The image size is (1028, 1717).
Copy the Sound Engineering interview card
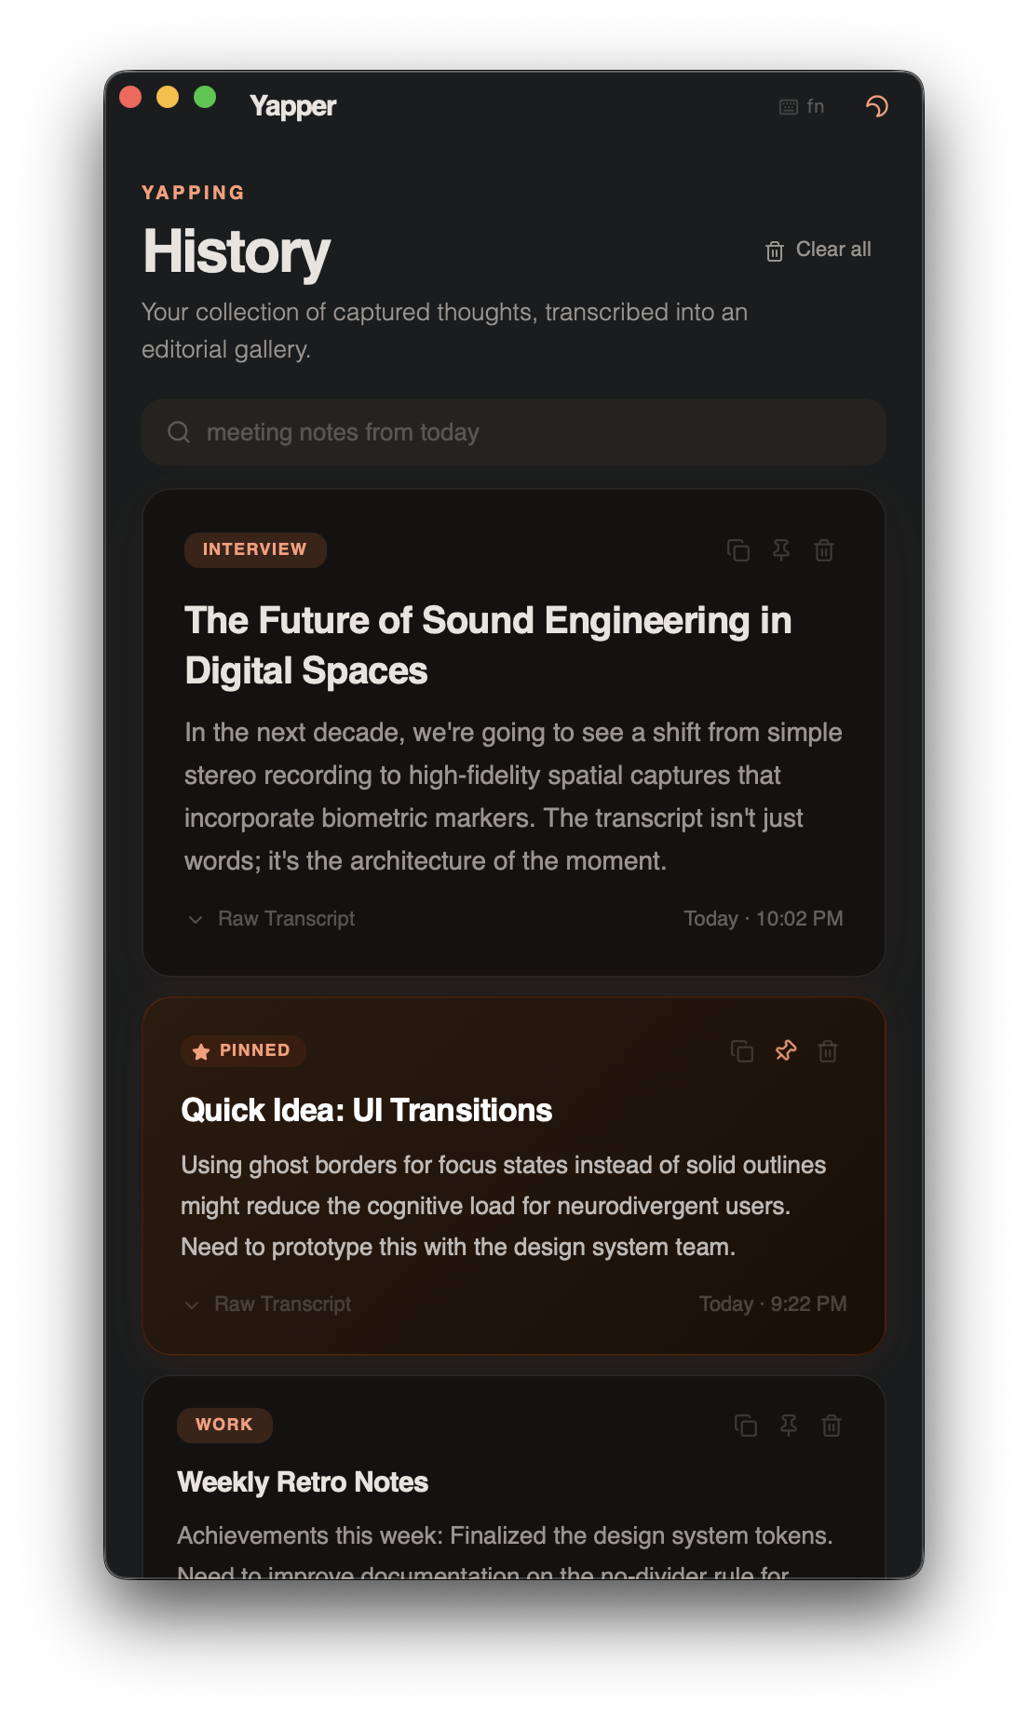[x=738, y=550]
